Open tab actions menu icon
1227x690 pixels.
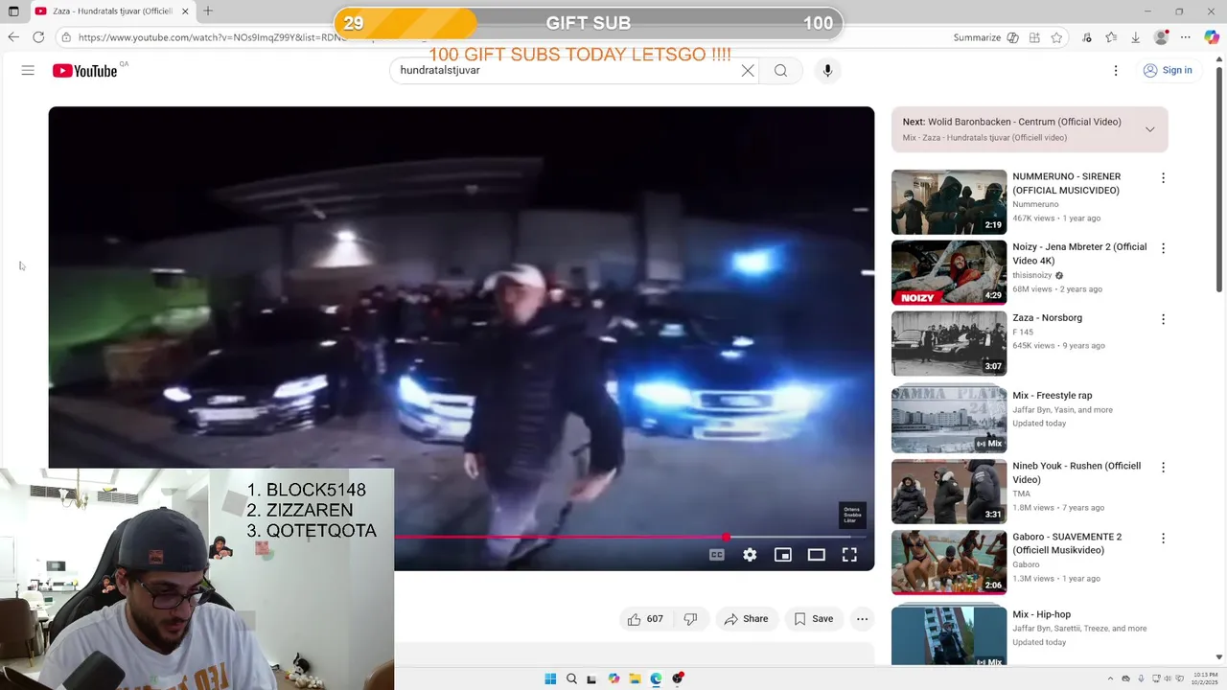click(x=13, y=11)
